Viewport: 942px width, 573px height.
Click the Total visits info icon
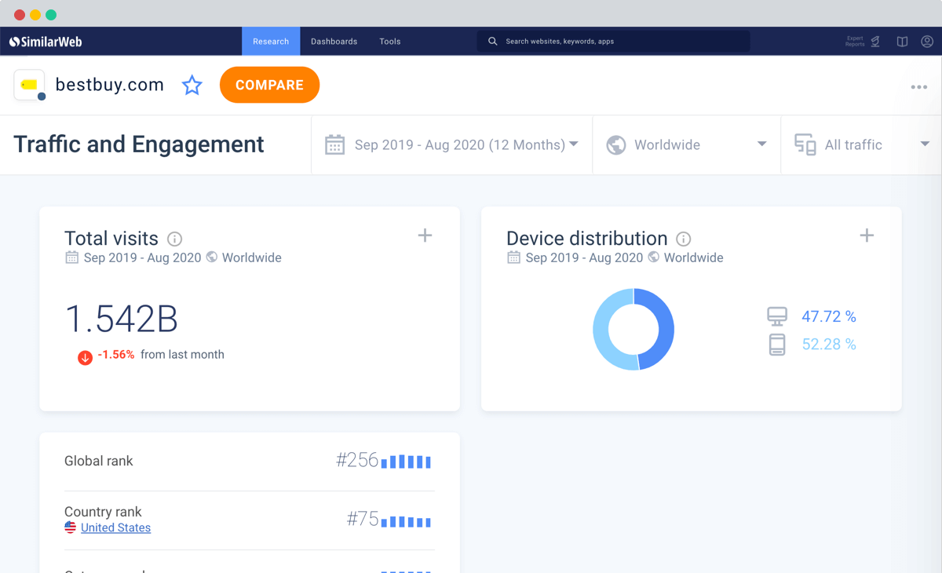(x=175, y=239)
